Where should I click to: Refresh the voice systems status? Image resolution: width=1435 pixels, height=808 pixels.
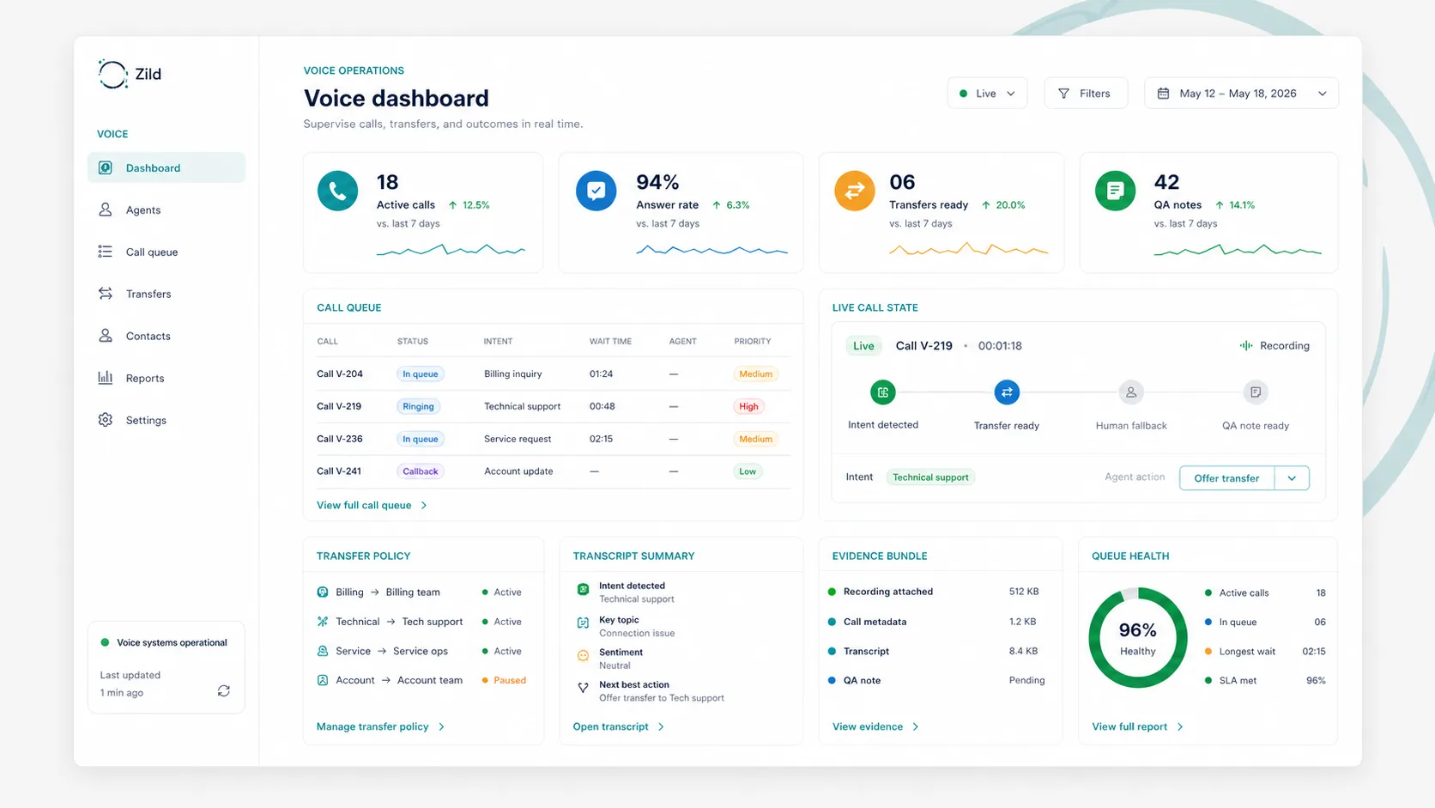coord(223,690)
